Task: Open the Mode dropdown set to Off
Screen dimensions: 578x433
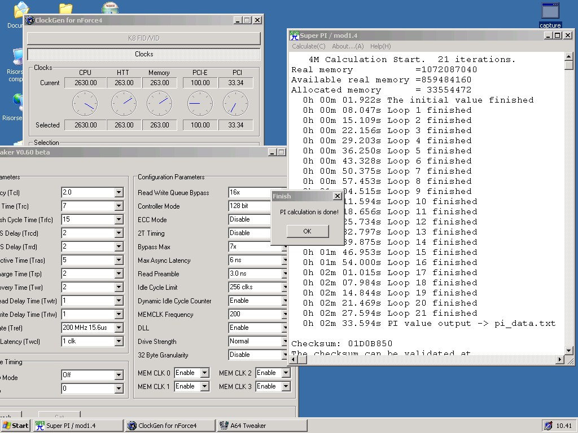Action: tap(119, 375)
